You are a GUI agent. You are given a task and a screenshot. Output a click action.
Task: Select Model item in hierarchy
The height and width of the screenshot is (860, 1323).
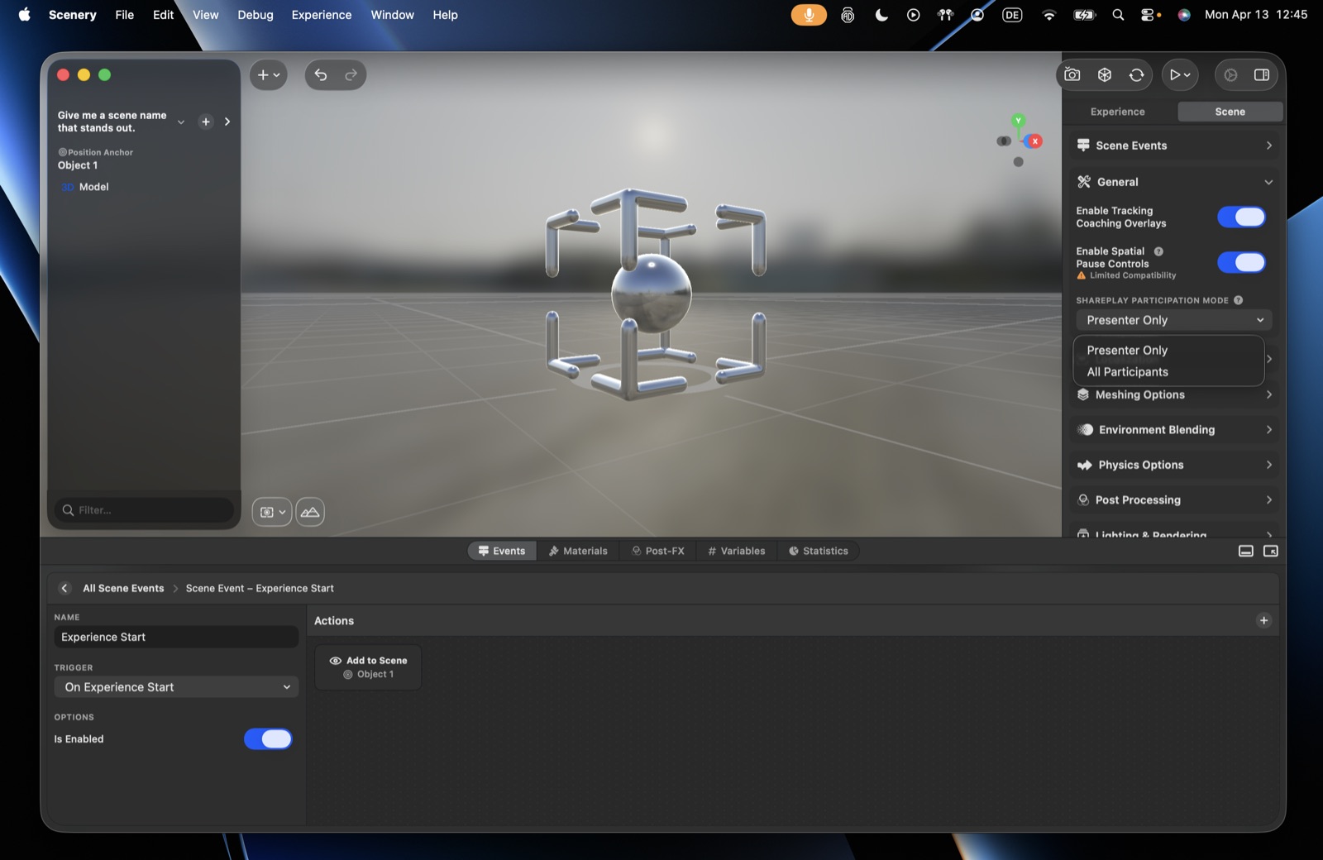click(x=93, y=187)
